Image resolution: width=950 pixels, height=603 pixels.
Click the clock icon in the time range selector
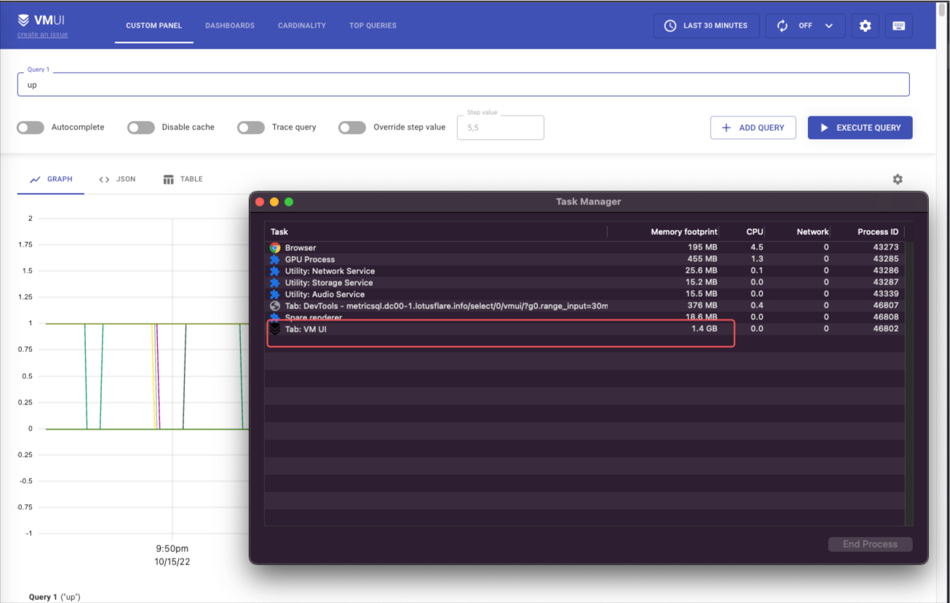coord(669,25)
